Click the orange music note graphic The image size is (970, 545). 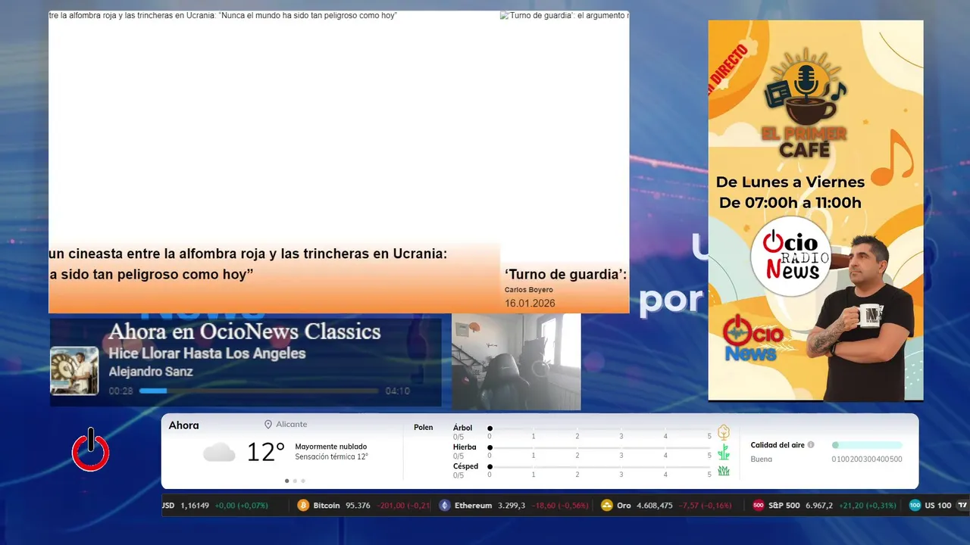[892, 158]
